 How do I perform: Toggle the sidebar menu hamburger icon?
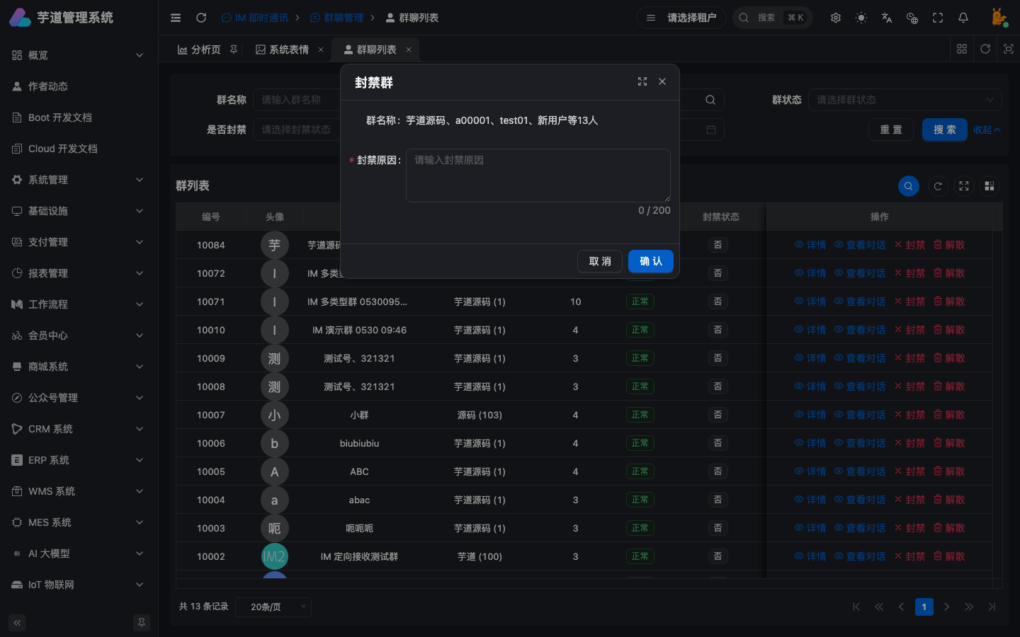(176, 18)
